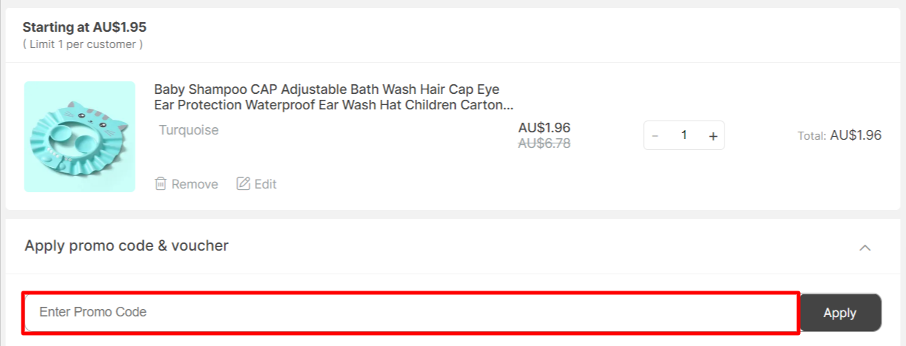Viewport: 906px width, 346px height.
Task: Click the Starting at AU$1.95 heading
Action: 84,27
